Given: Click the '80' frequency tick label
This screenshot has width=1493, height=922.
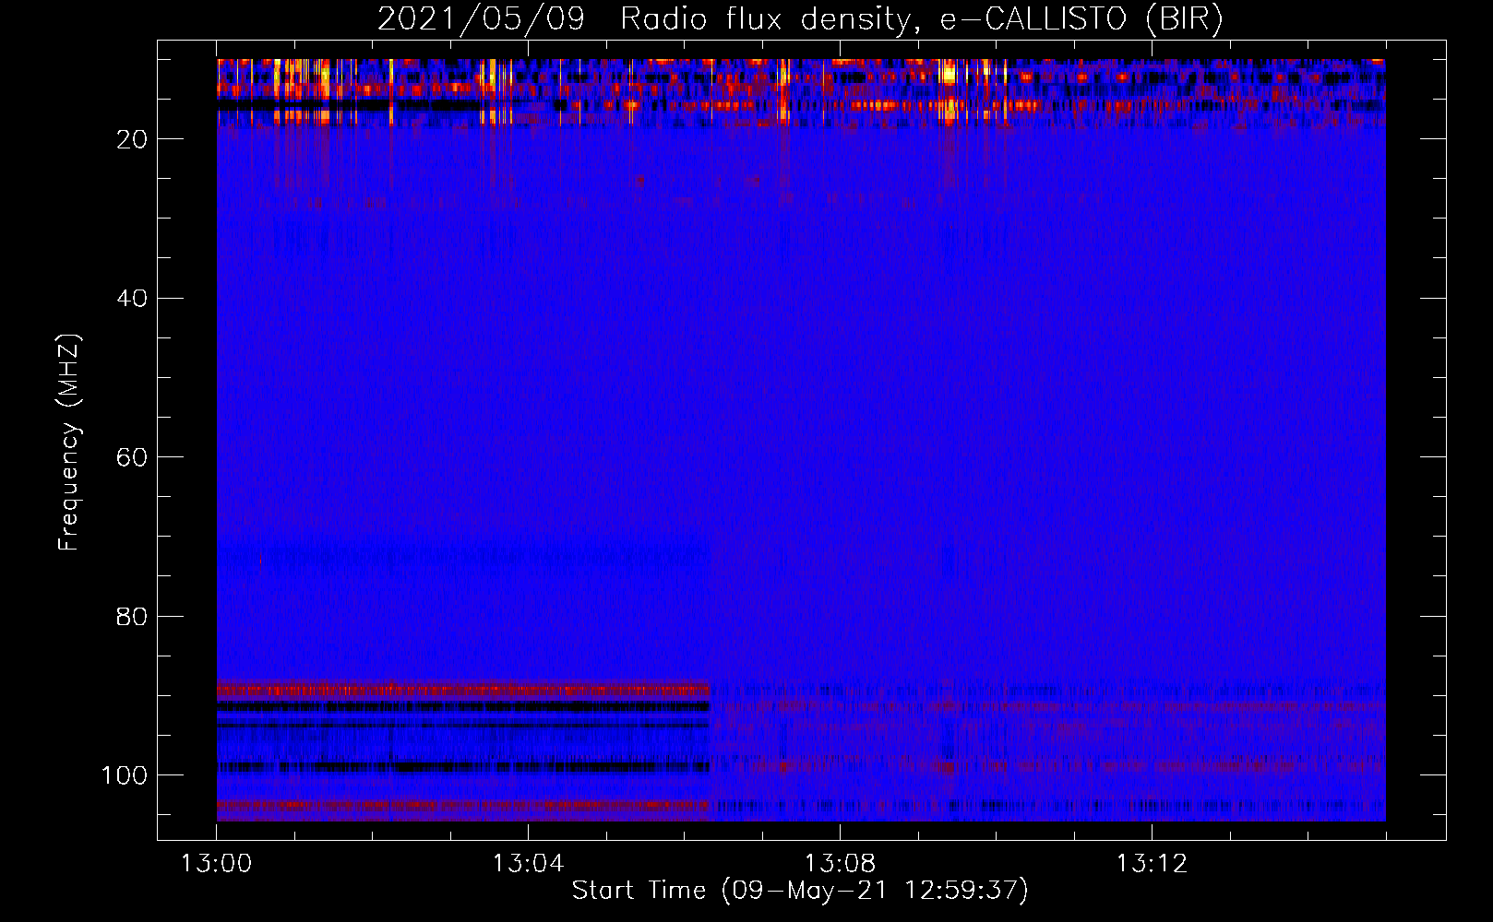Looking at the screenshot, I should 132,617.
